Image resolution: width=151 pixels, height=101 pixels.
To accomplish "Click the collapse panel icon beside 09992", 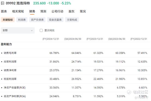I will click(2, 3).
